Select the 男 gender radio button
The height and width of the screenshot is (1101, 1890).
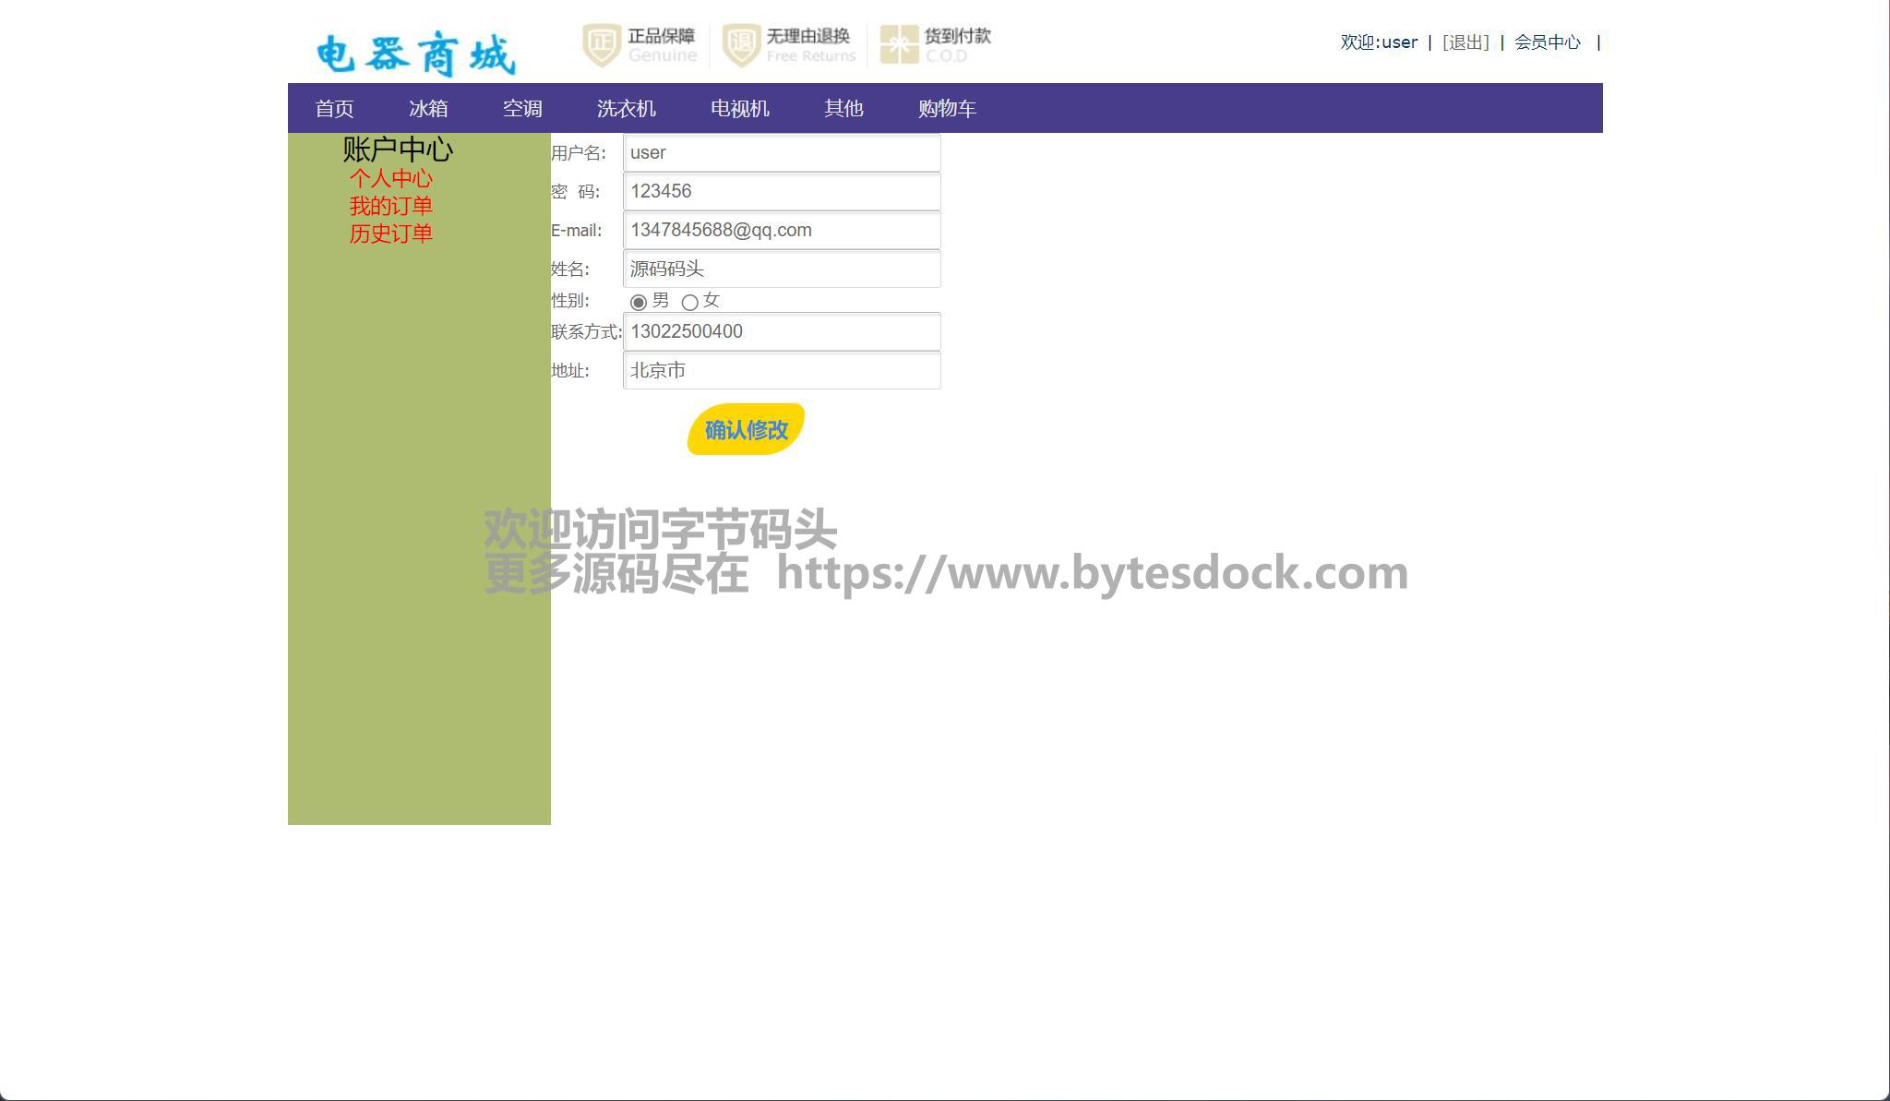[x=638, y=303]
